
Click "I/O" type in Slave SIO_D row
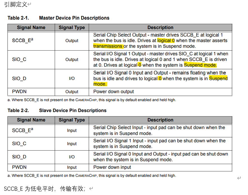(x=72, y=157)
